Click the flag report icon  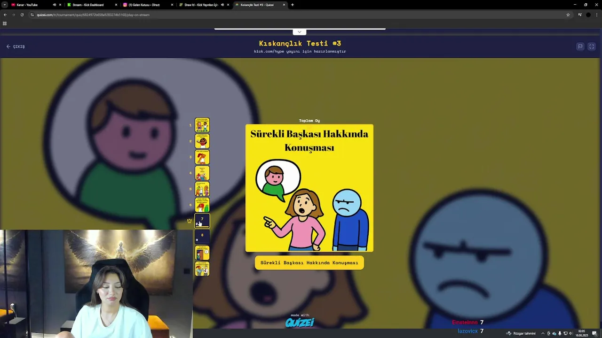click(580, 46)
